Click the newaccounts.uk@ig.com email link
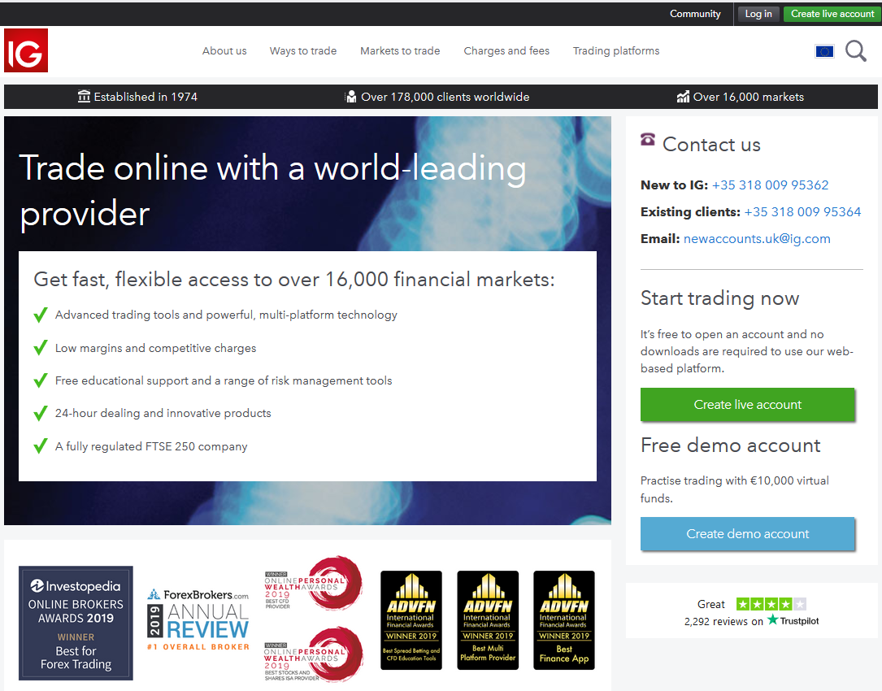Image resolution: width=882 pixels, height=691 pixels. 757,239
